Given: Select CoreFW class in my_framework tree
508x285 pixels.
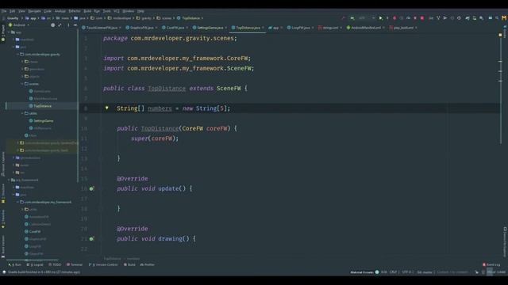Looking at the screenshot, I should coord(35,232).
